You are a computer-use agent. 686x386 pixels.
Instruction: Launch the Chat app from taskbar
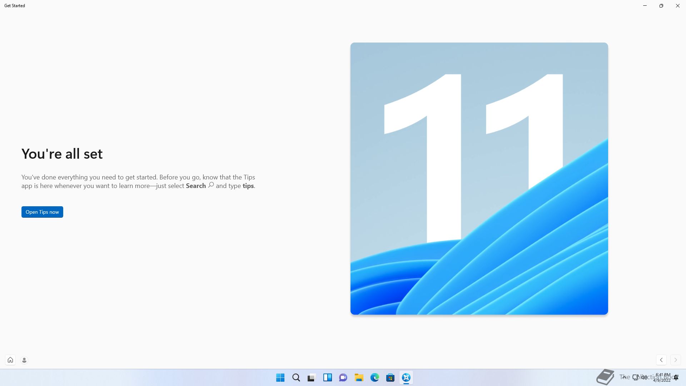pos(343,377)
